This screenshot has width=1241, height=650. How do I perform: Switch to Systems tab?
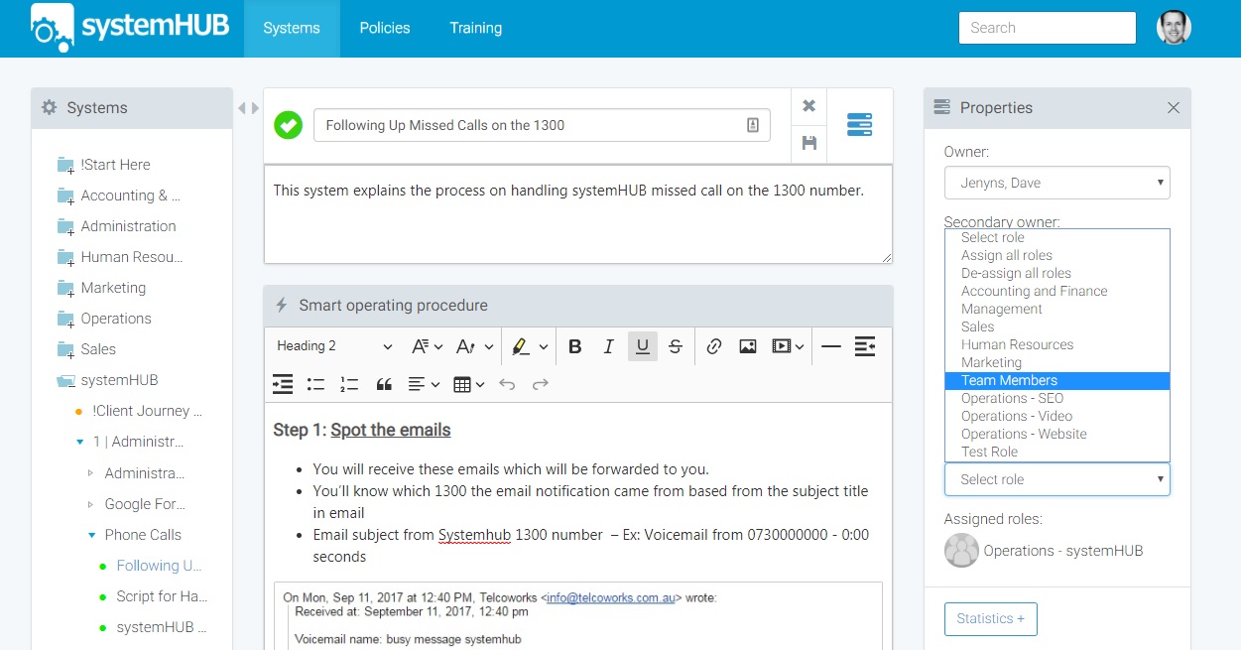[292, 28]
